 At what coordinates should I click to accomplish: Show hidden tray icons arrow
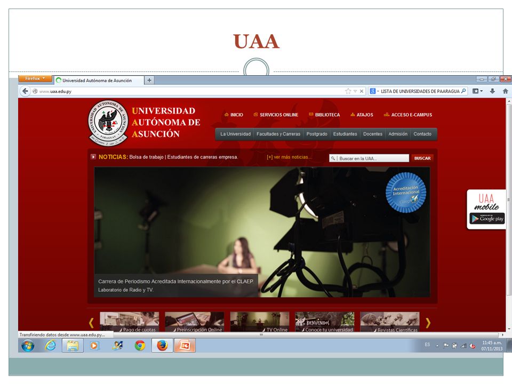(437, 346)
